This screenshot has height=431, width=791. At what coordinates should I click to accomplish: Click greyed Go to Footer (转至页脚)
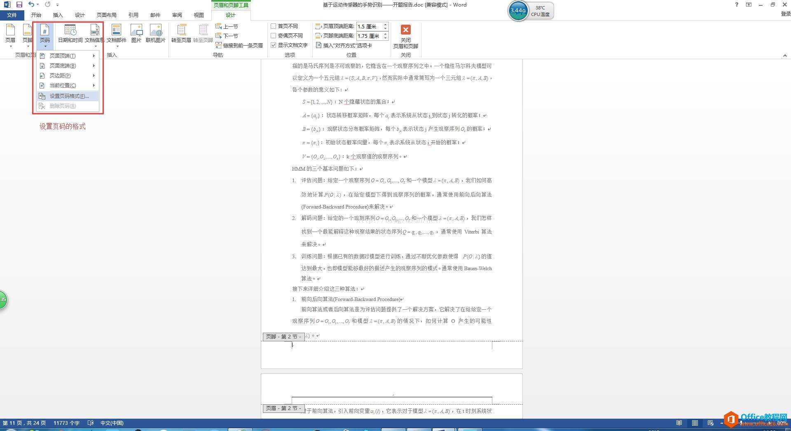203,34
